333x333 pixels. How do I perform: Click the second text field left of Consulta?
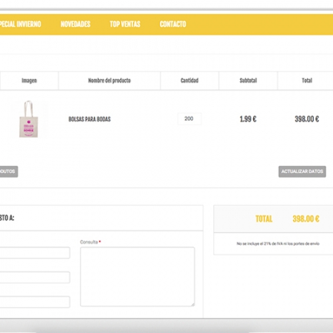click(35, 277)
